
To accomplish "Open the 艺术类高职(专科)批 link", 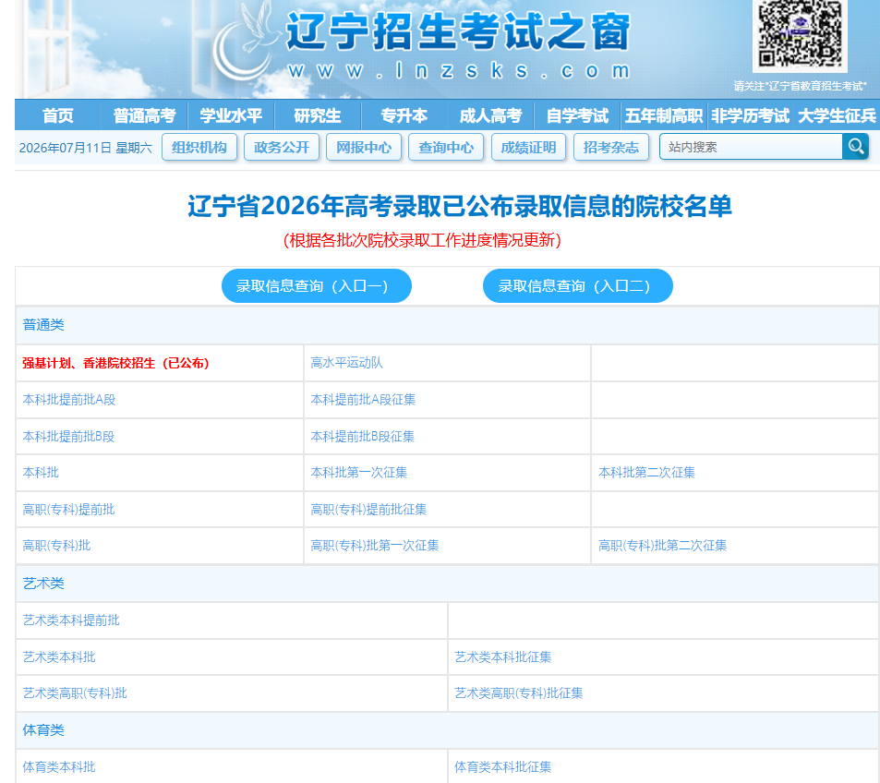I will coord(75,693).
